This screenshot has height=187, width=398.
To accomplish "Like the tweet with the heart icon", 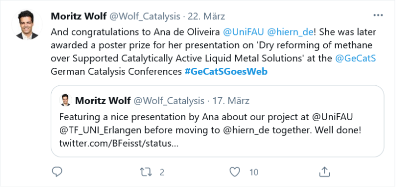I will click(235, 172).
